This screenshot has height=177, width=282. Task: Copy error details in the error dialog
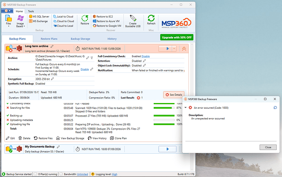click(x=275, y=108)
